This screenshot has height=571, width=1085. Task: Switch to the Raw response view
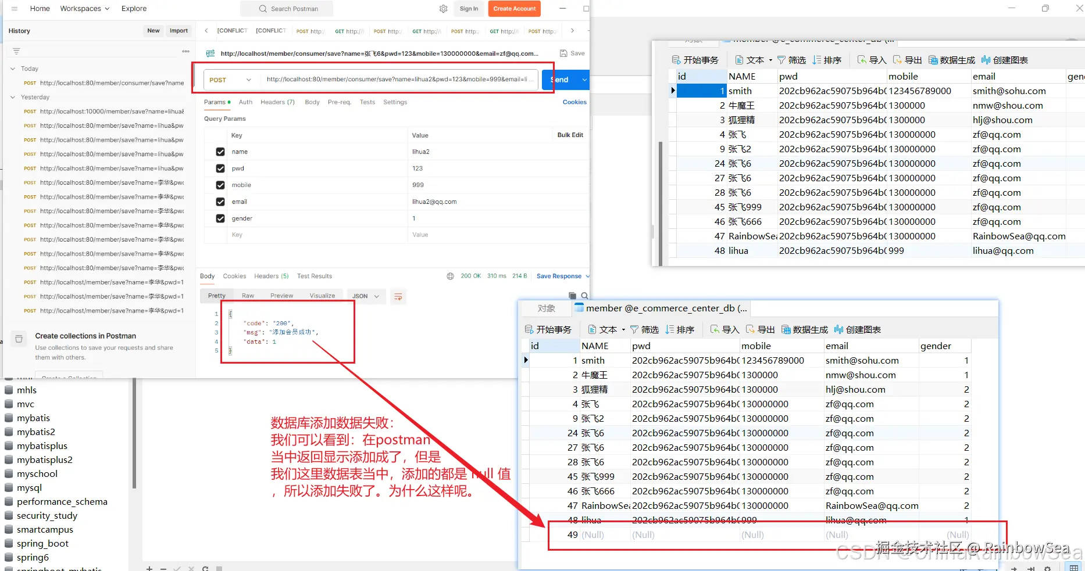248,296
